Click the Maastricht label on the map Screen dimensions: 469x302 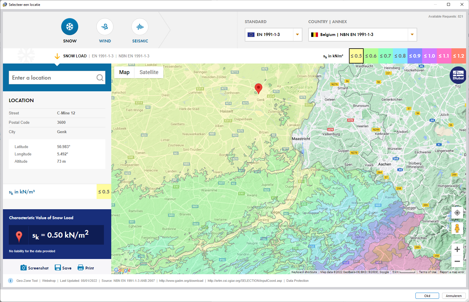pyautogui.click(x=301, y=139)
